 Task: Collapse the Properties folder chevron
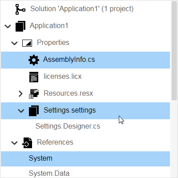(14, 43)
